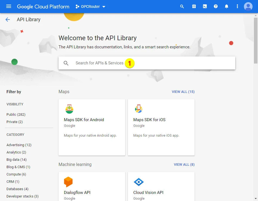
Task: Click the Maps SDK for Android icon
Action: coord(69,109)
